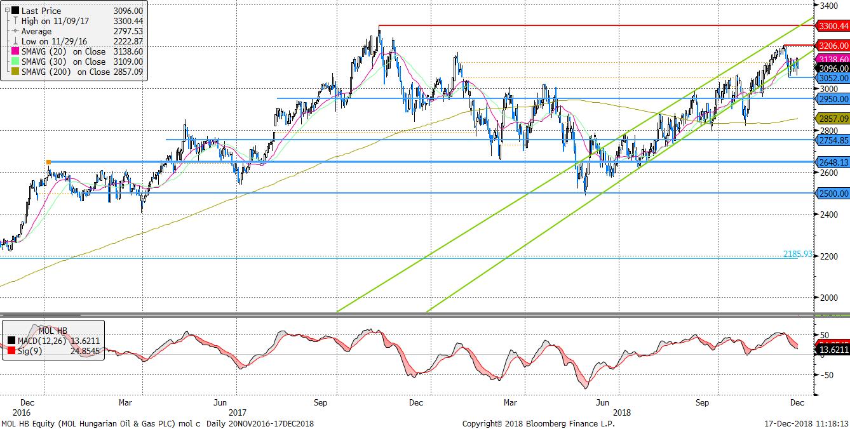Image resolution: width=850 pixels, height=429 pixels.
Task: Click the olive 2857.09 axis tag
Action: click(832, 119)
